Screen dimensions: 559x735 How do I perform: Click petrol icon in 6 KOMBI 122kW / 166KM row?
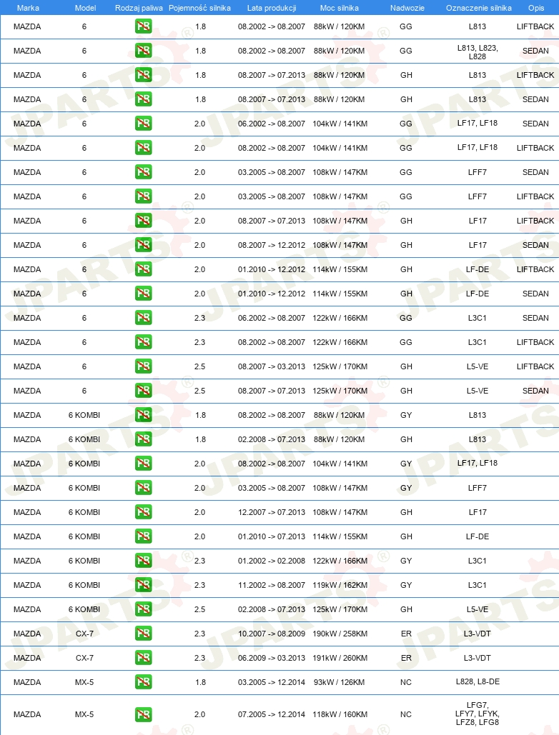[x=143, y=561]
